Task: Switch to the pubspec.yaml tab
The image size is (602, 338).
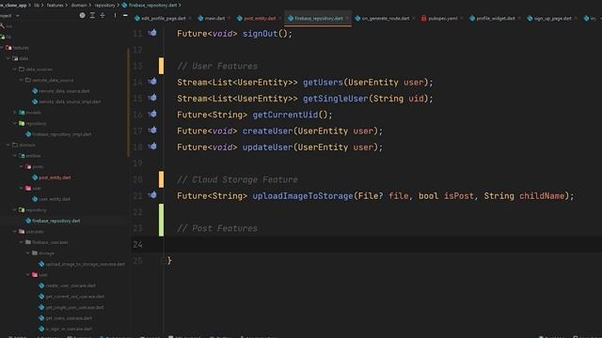Action: 442,18
